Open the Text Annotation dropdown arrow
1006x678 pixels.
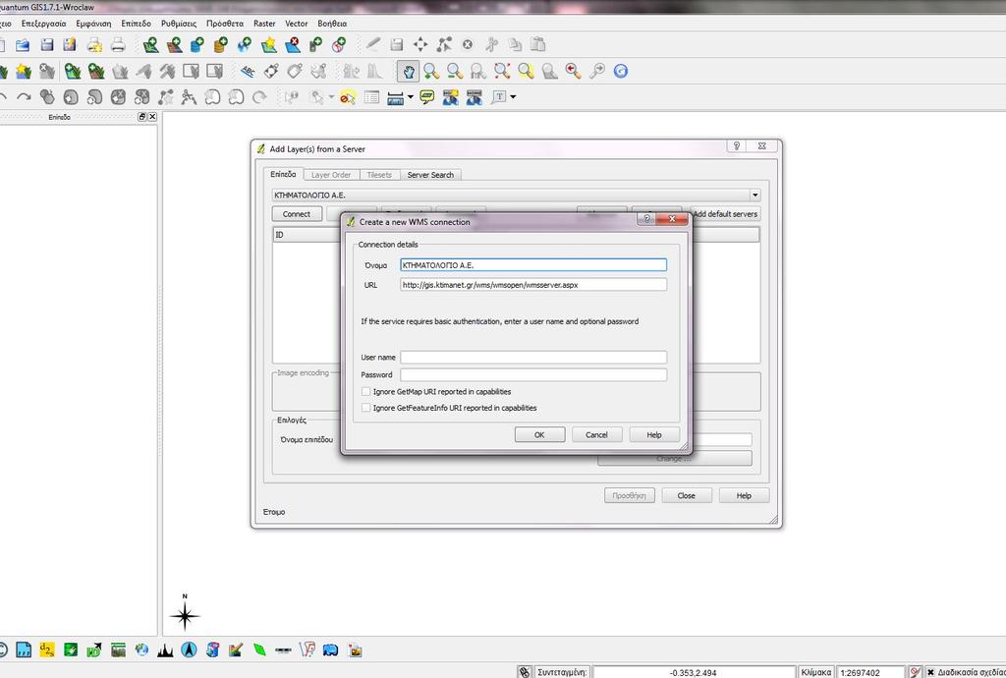[x=513, y=97]
